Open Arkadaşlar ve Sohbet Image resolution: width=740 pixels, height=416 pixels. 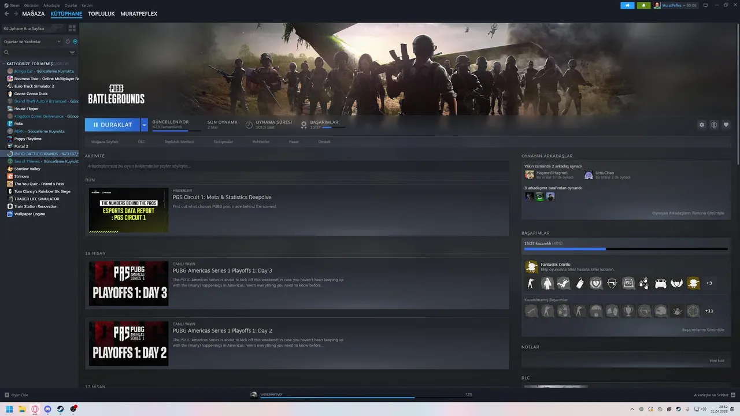point(714,395)
